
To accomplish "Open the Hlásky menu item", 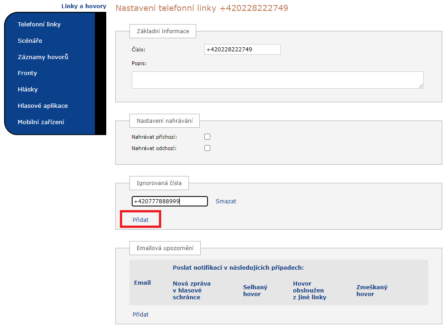I will coord(28,89).
